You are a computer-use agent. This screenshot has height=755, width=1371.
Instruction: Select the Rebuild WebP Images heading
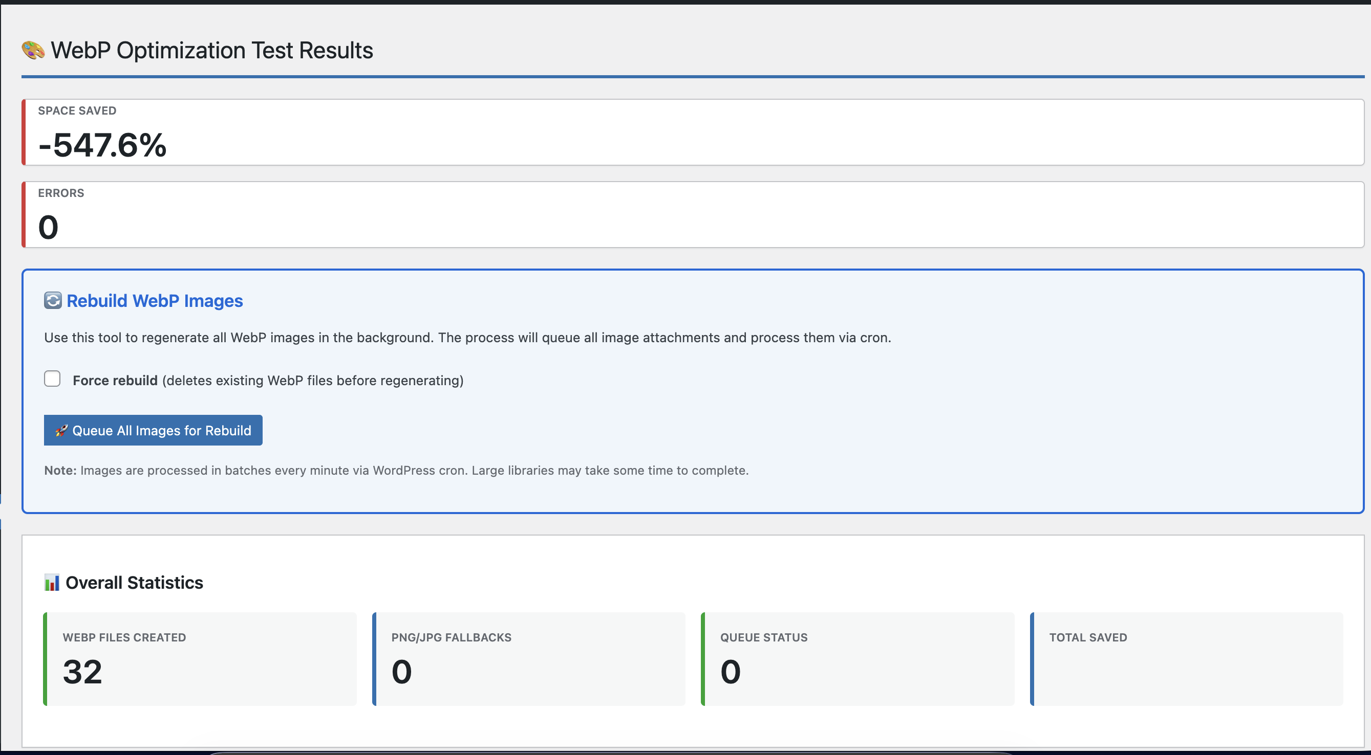(x=154, y=301)
